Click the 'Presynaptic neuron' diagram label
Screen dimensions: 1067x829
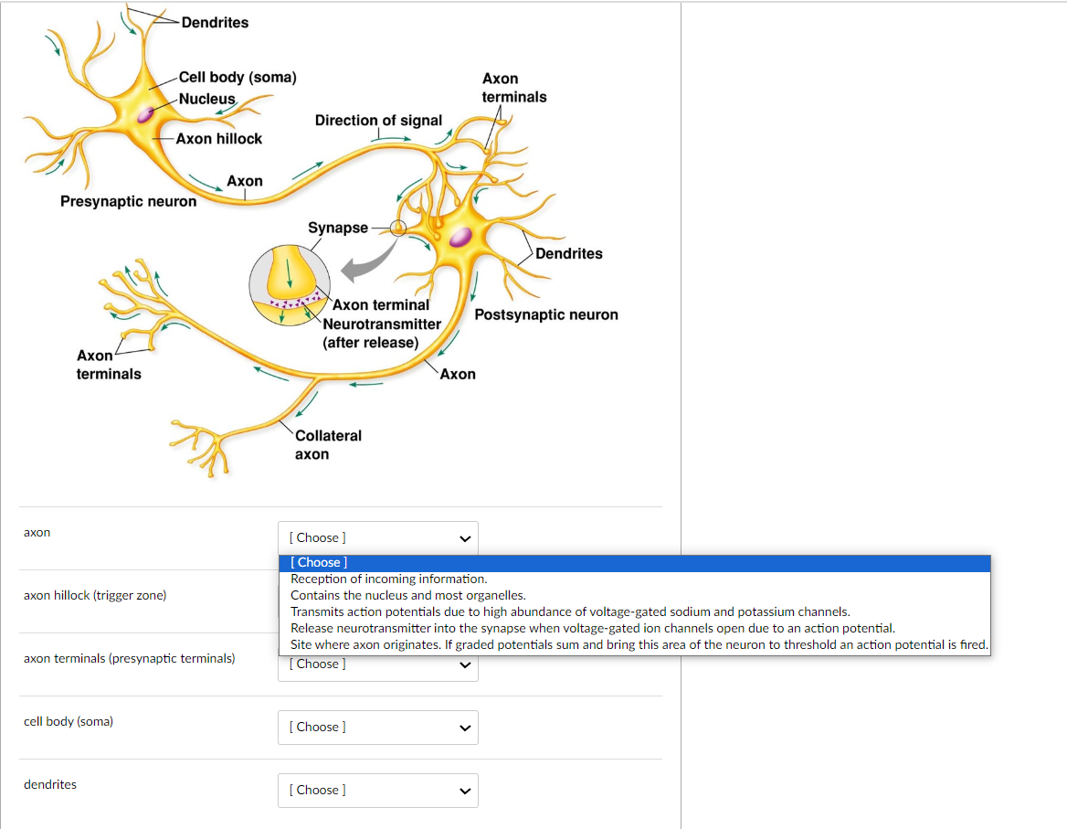click(128, 201)
